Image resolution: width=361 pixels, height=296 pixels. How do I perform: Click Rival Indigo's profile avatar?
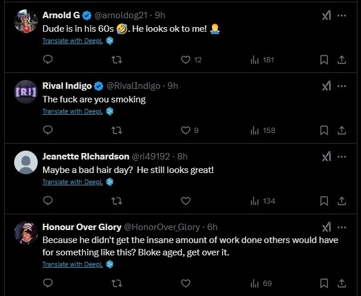click(x=25, y=92)
